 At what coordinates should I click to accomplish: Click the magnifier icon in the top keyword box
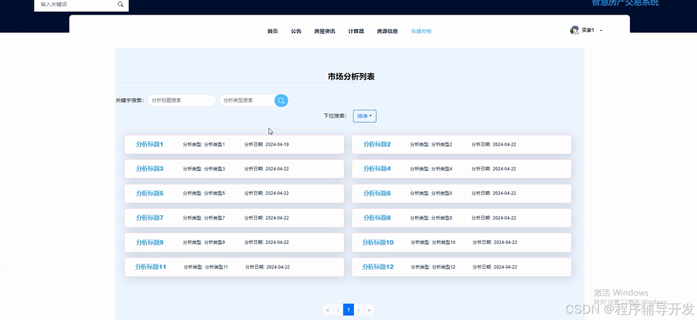(x=120, y=4)
